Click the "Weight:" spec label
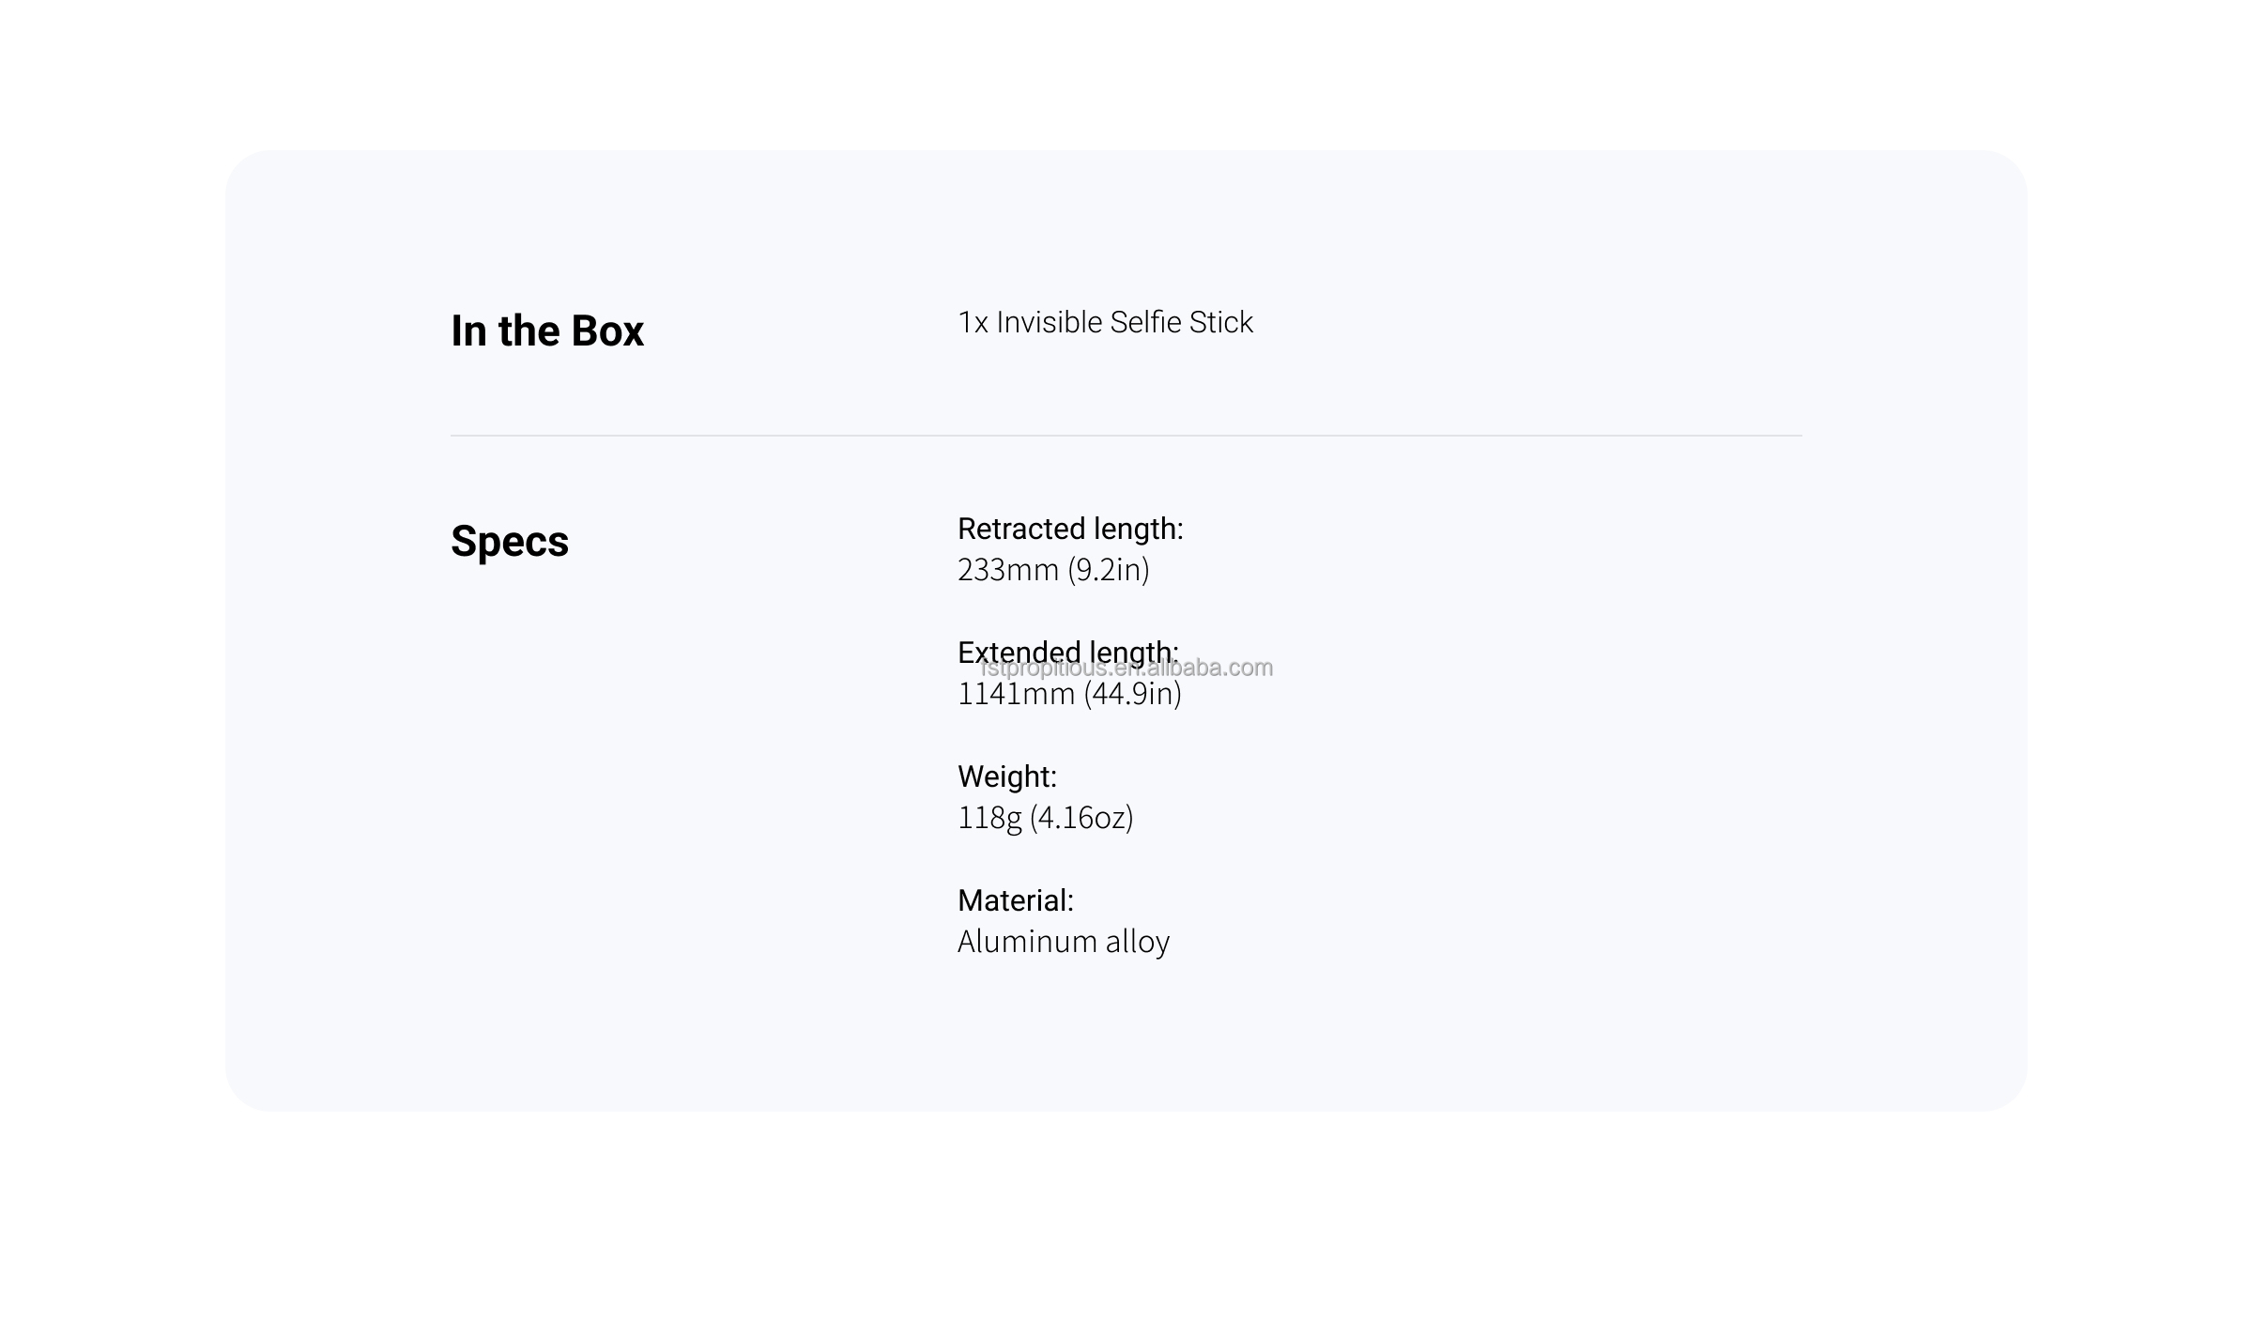 (x=1006, y=776)
